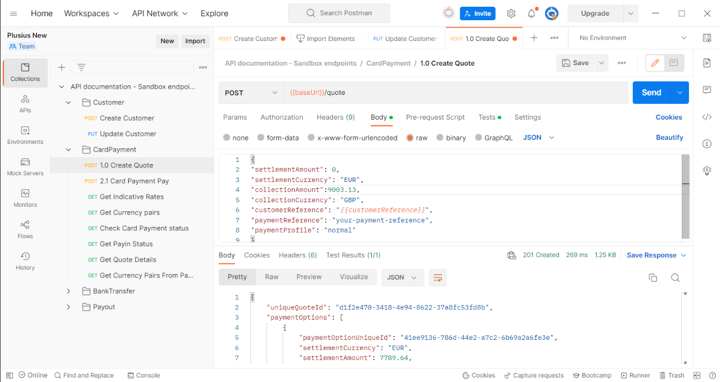Switch to the Pre-request Script tab
Image resolution: width=720 pixels, height=382 pixels.
point(435,117)
